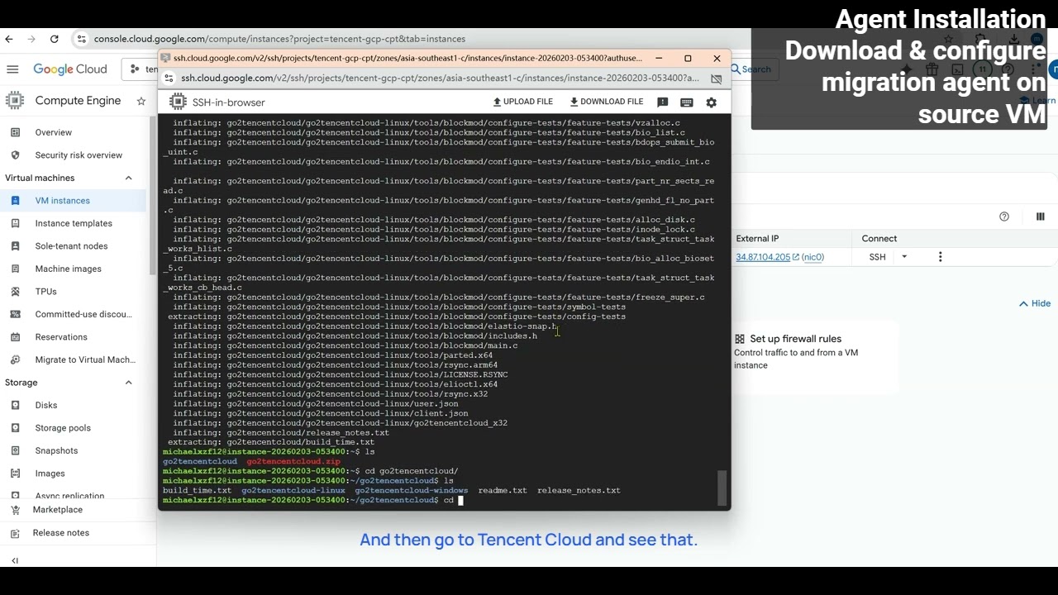This screenshot has height=595, width=1058.
Task: Click the Security risk shield icon
Action: click(15, 155)
